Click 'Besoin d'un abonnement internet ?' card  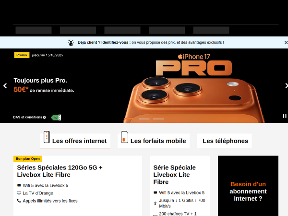pyautogui.click(x=248, y=186)
